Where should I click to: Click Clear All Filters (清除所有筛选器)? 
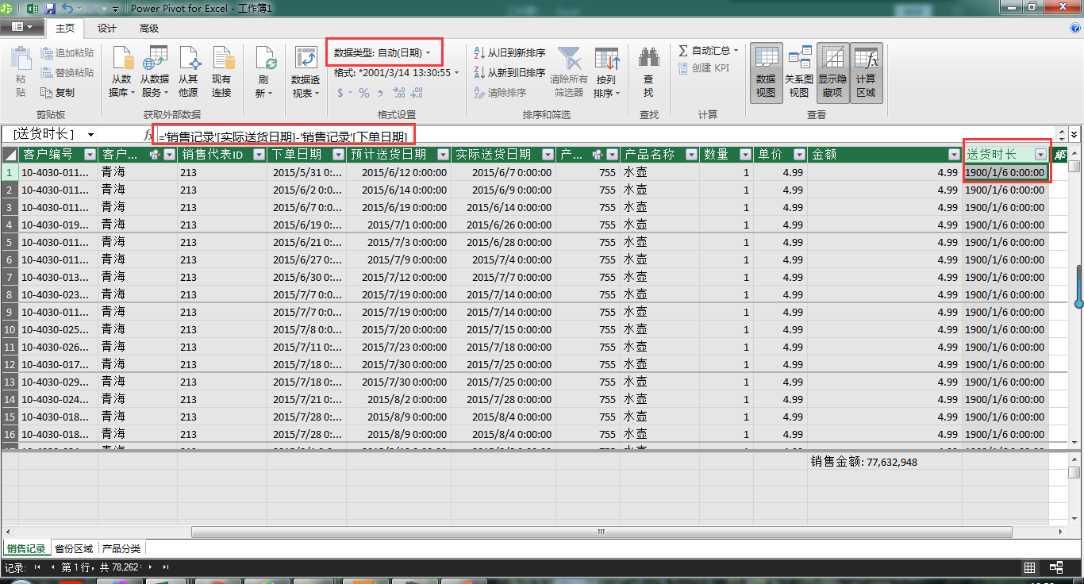pyautogui.click(x=569, y=72)
